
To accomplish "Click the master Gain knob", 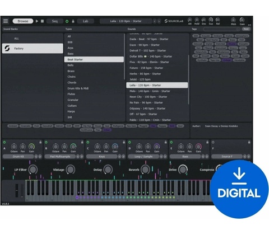I will (x=242, y=20).
